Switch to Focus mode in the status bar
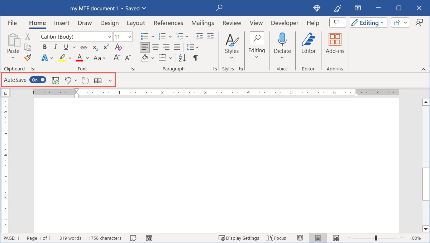 [x=276, y=238]
